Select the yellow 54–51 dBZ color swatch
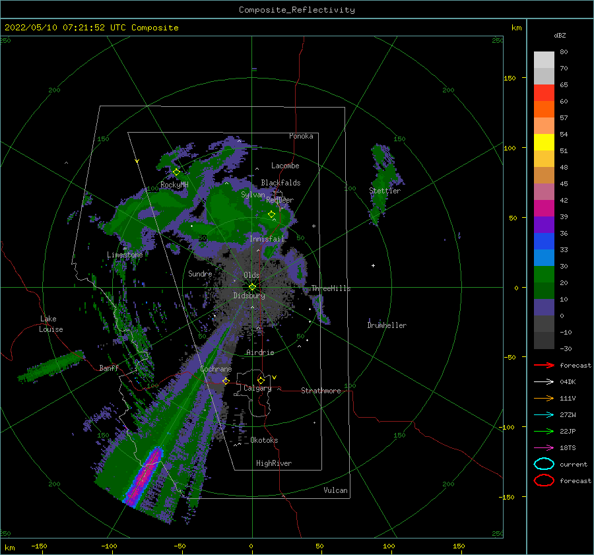Image resolution: width=594 pixels, height=555 pixels. [x=544, y=142]
